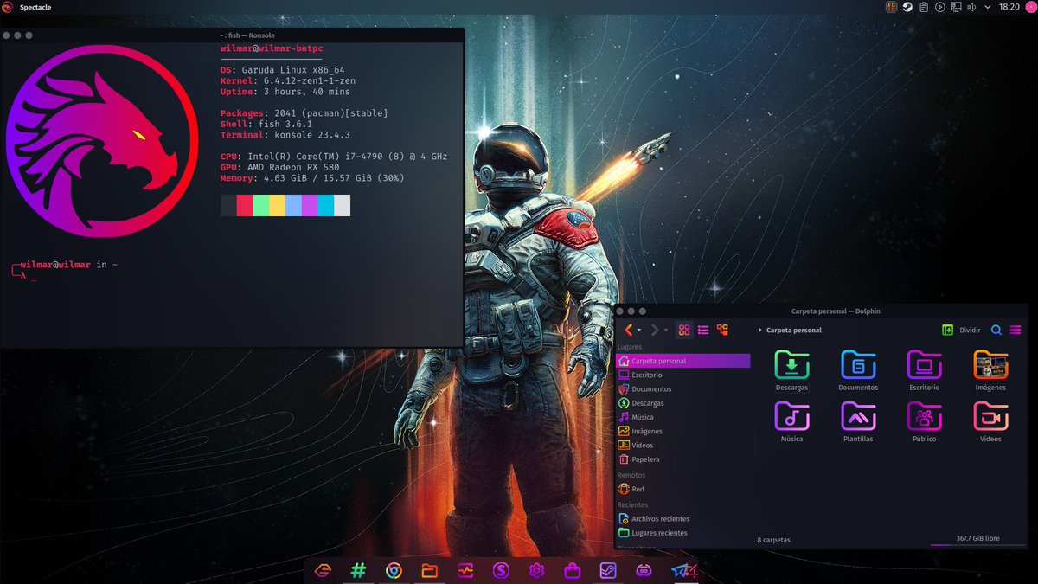Switch Dolphin to icons view mode

coord(684,330)
